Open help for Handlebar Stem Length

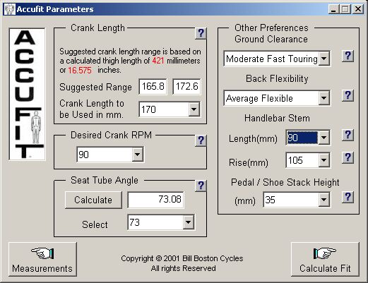348,135
